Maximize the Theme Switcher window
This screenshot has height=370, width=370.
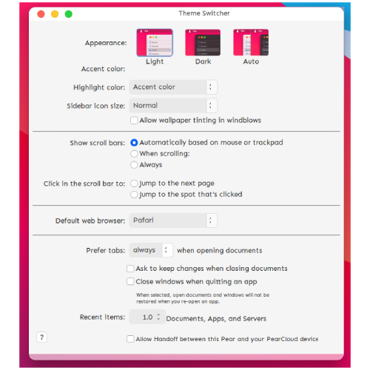[x=69, y=14]
